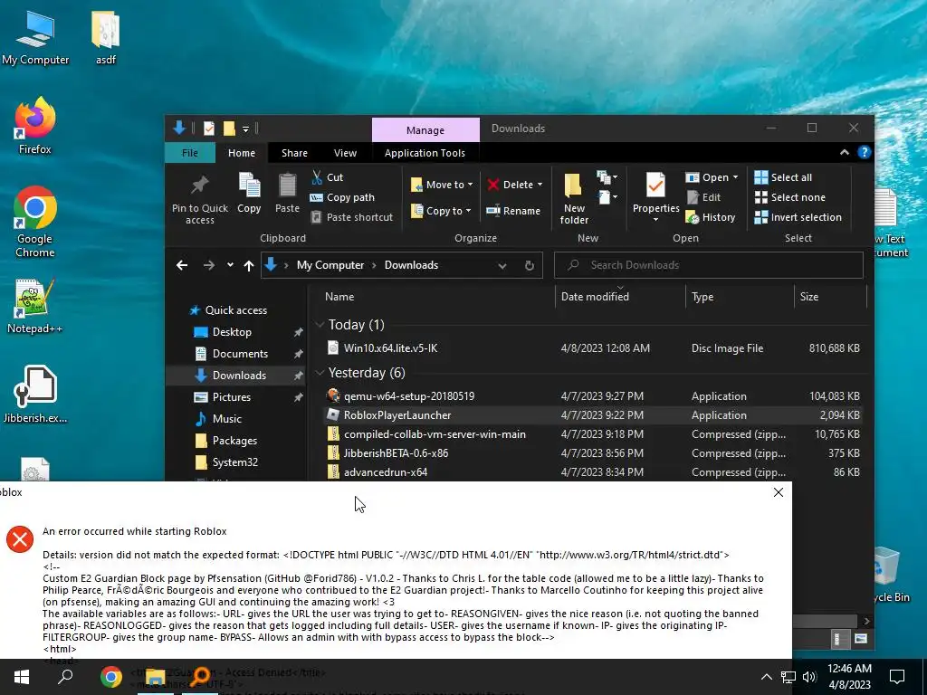The image size is (927, 695).
Task: Click My Computer in breadcrumb path
Action: [330, 265]
